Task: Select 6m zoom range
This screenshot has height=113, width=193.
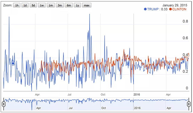Action: tap(69, 5)
